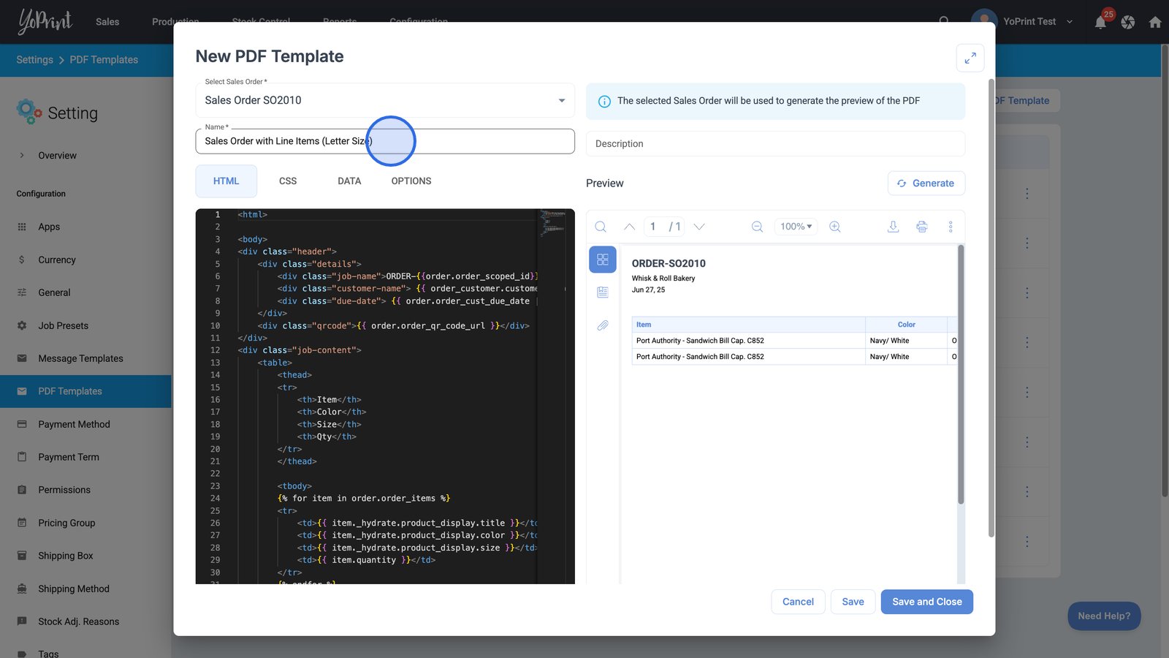The width and height of the screenshot is (1169, 658).
Task: Go to next page in preview
Action: [x=699, y=227]
